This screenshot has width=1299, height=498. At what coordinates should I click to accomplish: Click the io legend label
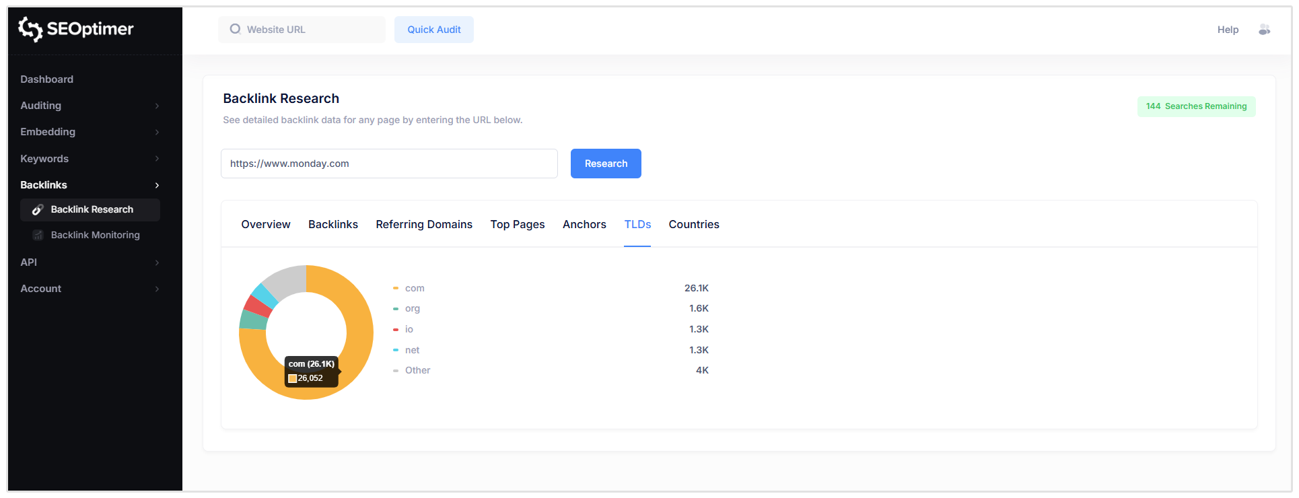click(x=409, y=330)
